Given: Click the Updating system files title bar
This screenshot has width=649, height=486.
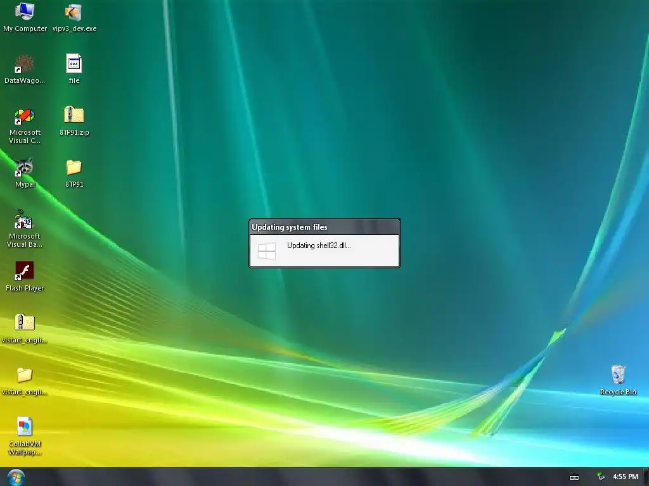Looking at the screenshot, I should (x=324, y=227).
